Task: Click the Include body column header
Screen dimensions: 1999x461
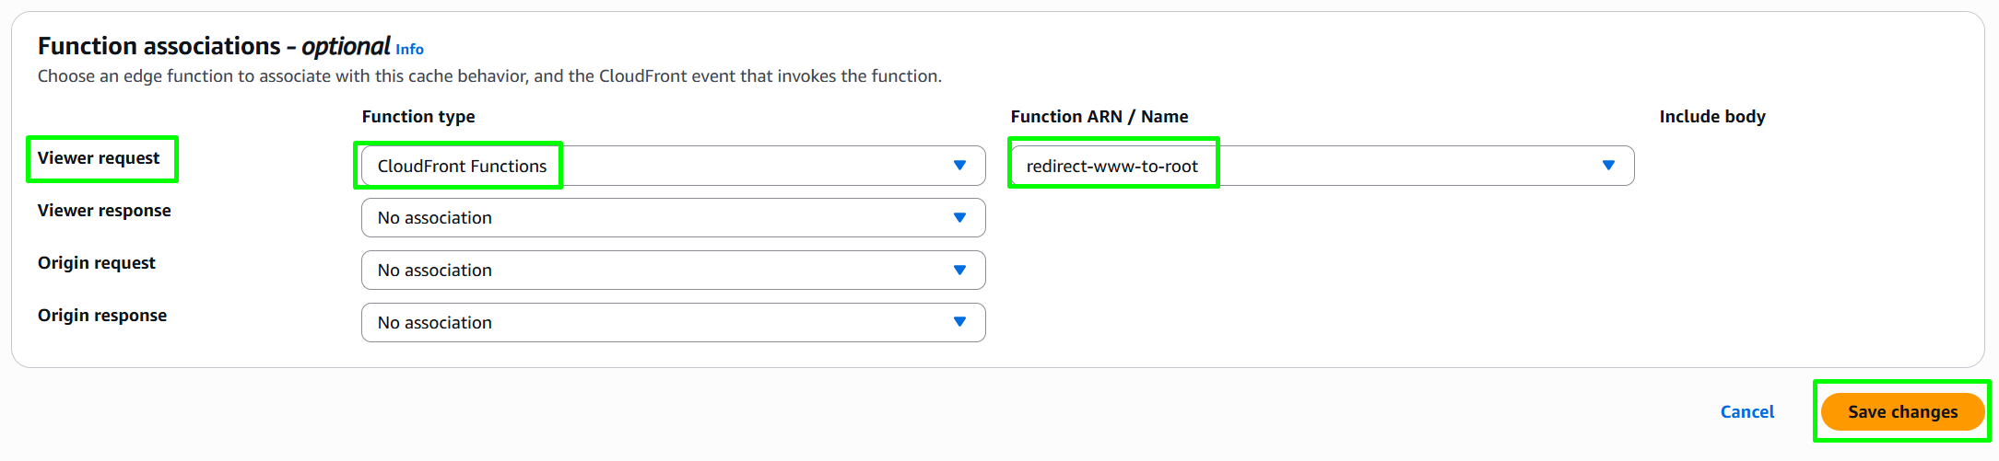Action: click(1712, 117)
